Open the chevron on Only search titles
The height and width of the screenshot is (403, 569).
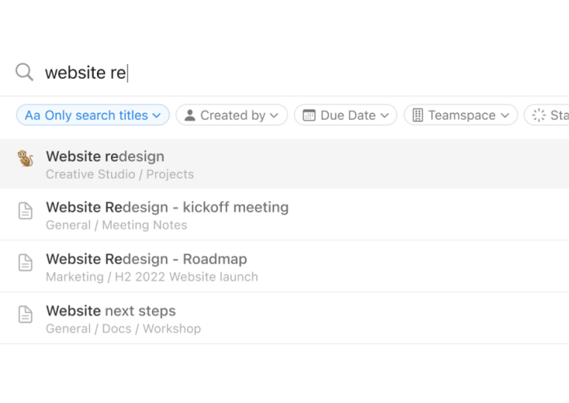156,115
